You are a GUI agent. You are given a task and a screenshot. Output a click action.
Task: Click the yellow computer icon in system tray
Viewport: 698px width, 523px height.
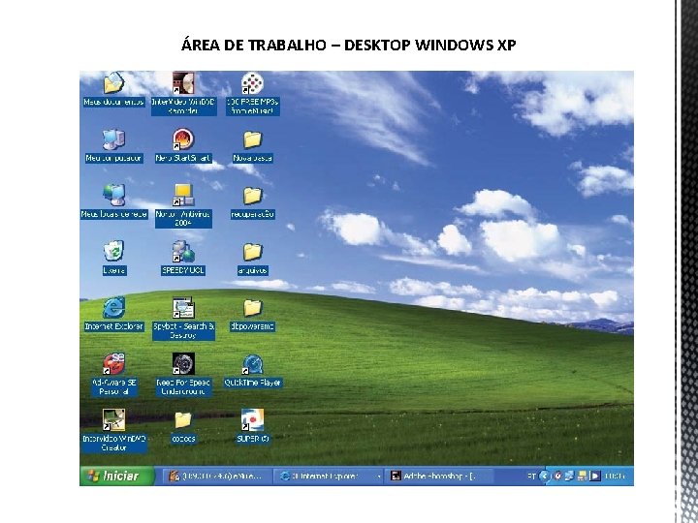(582, 476)
